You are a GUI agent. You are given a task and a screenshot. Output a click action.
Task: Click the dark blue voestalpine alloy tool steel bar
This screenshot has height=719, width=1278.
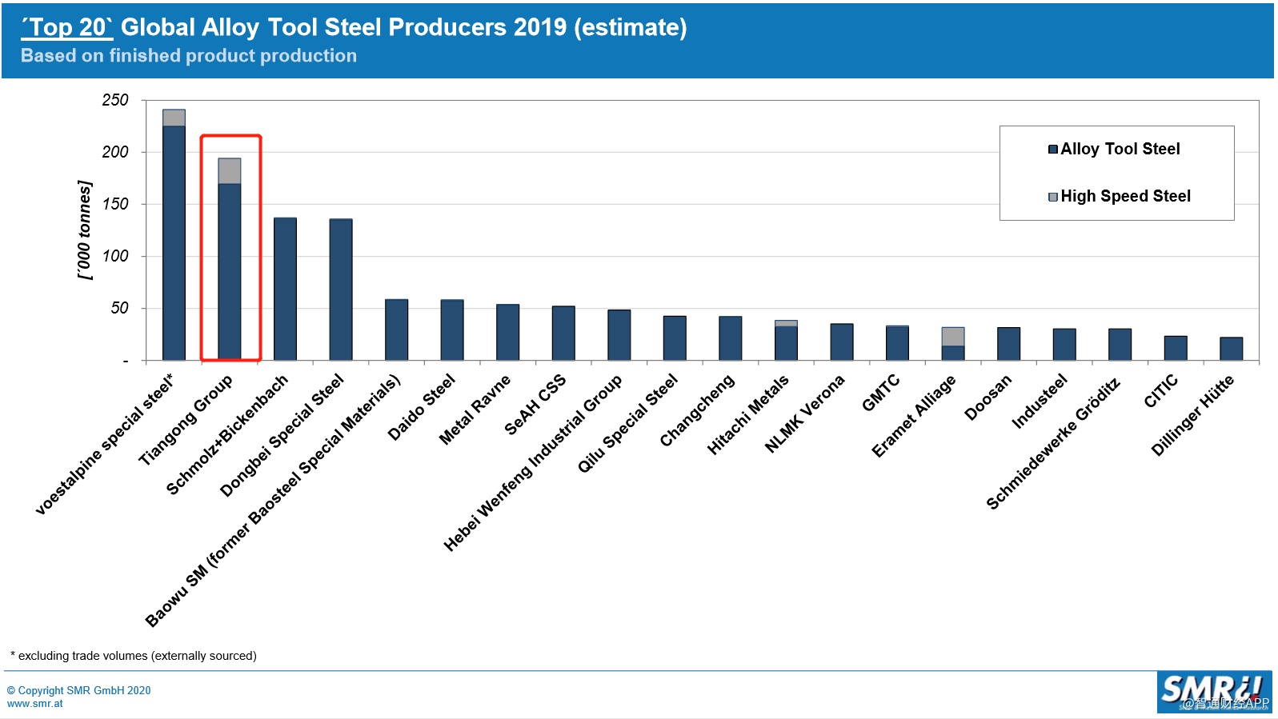pyautogui.click(x=174, y=243)
